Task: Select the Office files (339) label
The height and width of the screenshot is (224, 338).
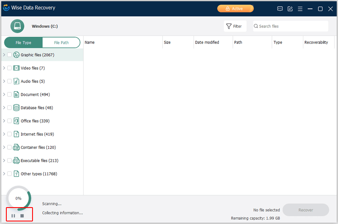Action: click(35, 121)
